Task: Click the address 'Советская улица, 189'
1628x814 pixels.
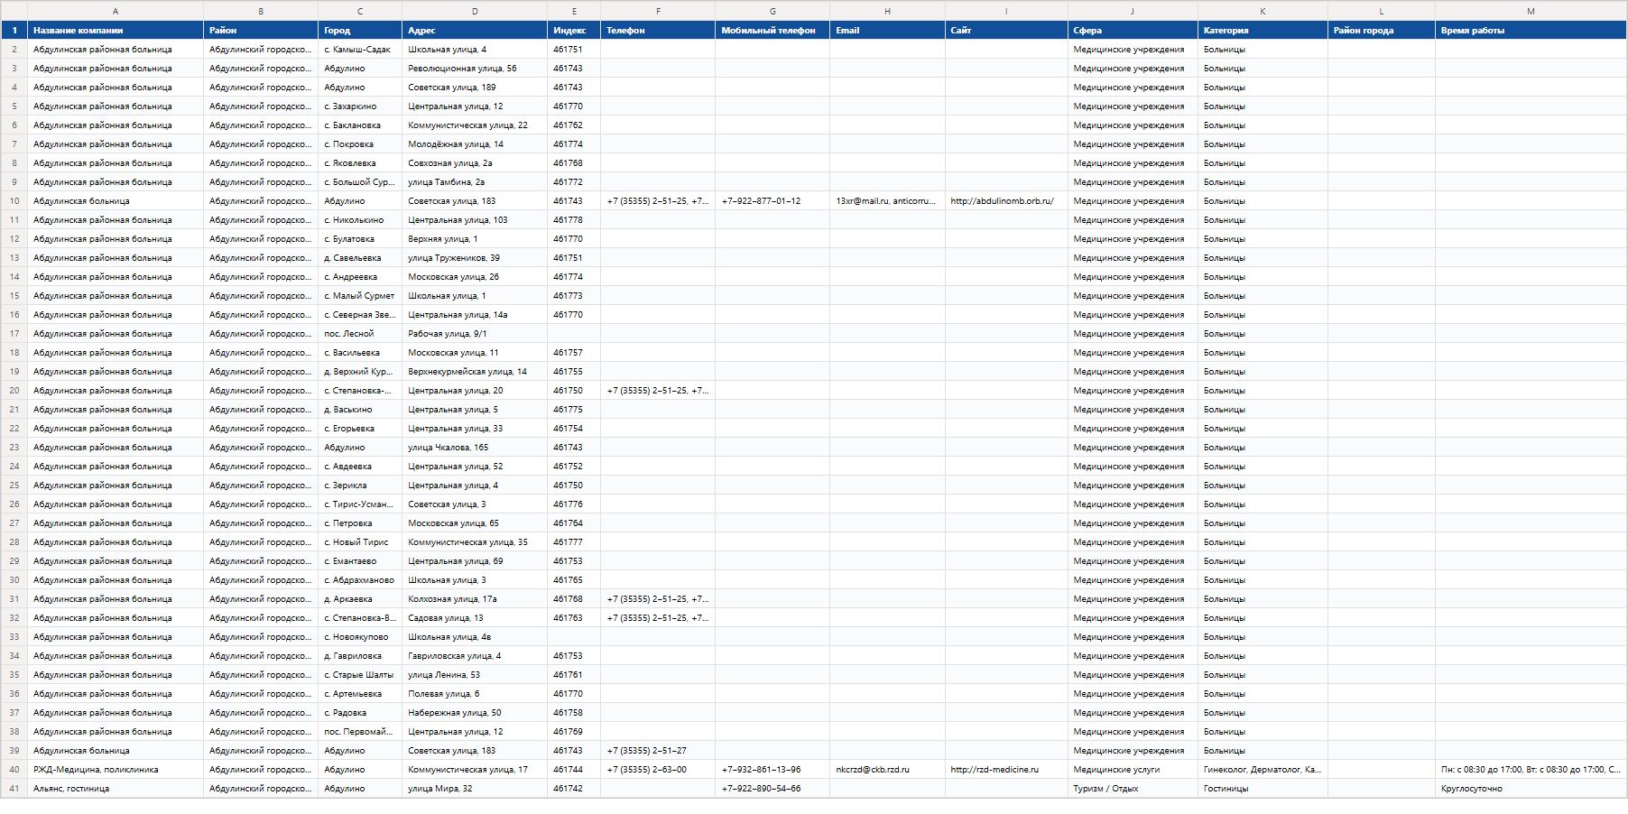Action: [475, 88]
